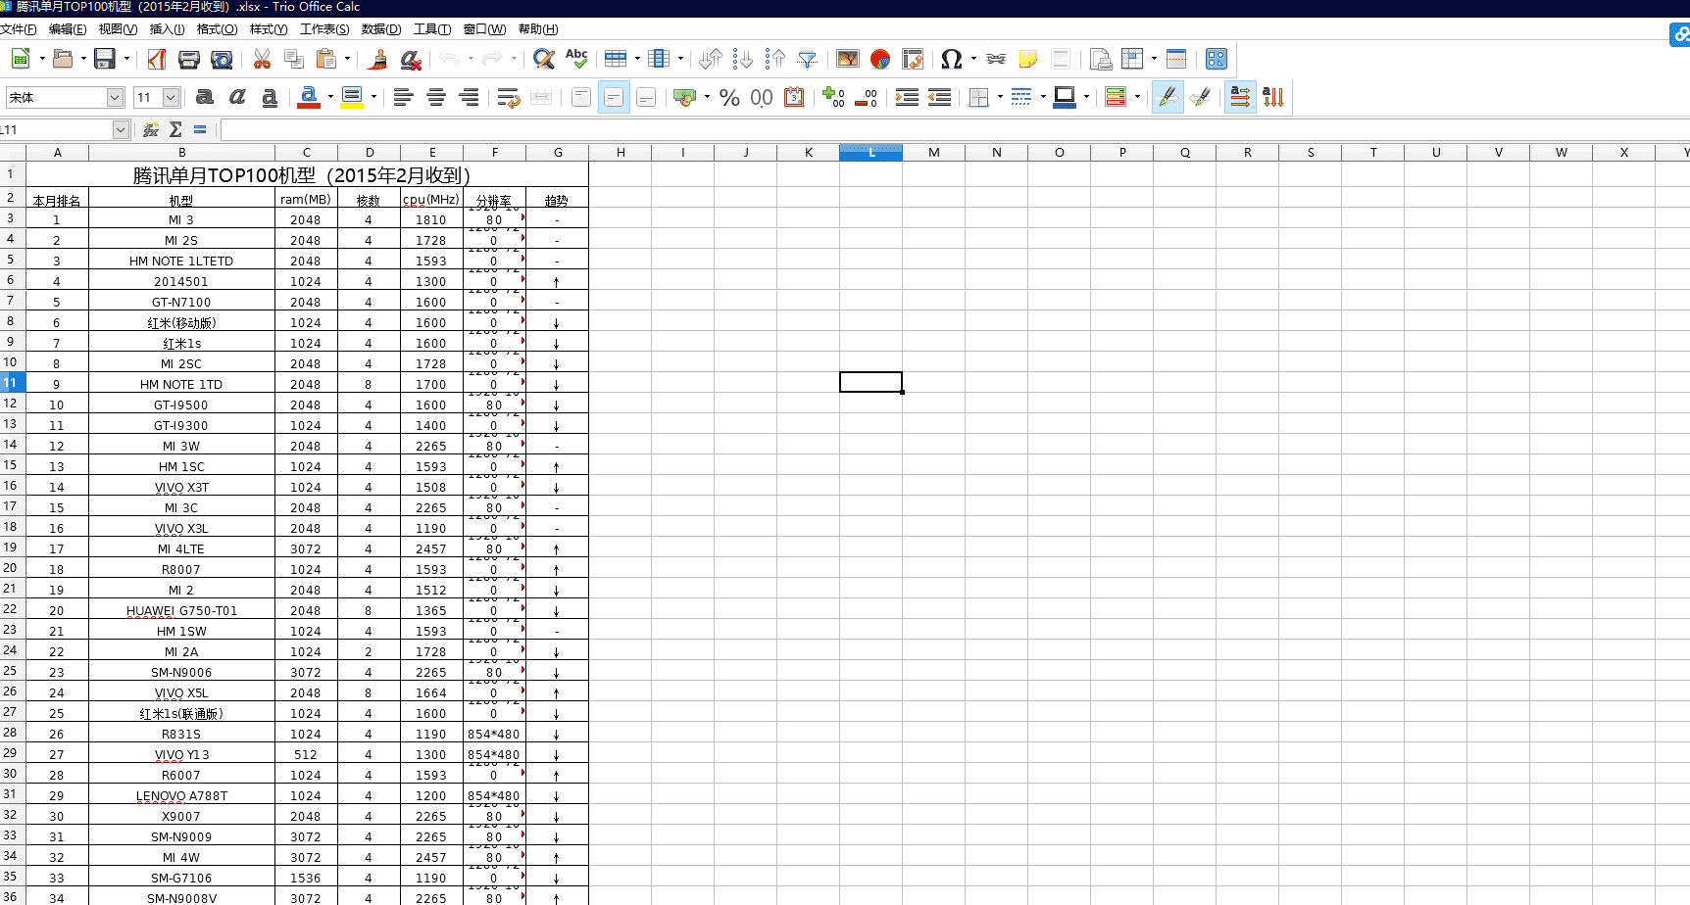The image size is (1690, 905).
Task: Expand the special character dropdown arrow
Action: point(973,59)
